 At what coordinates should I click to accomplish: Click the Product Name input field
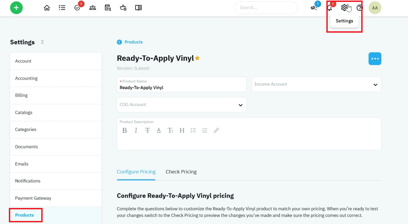pyautogui.click(x=182, y=84)
